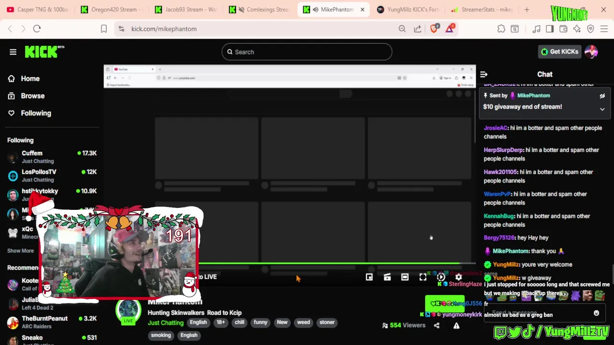Report the stream with warning icon
The height and width of the screenshot is (345, 614).
pos(456,325)
